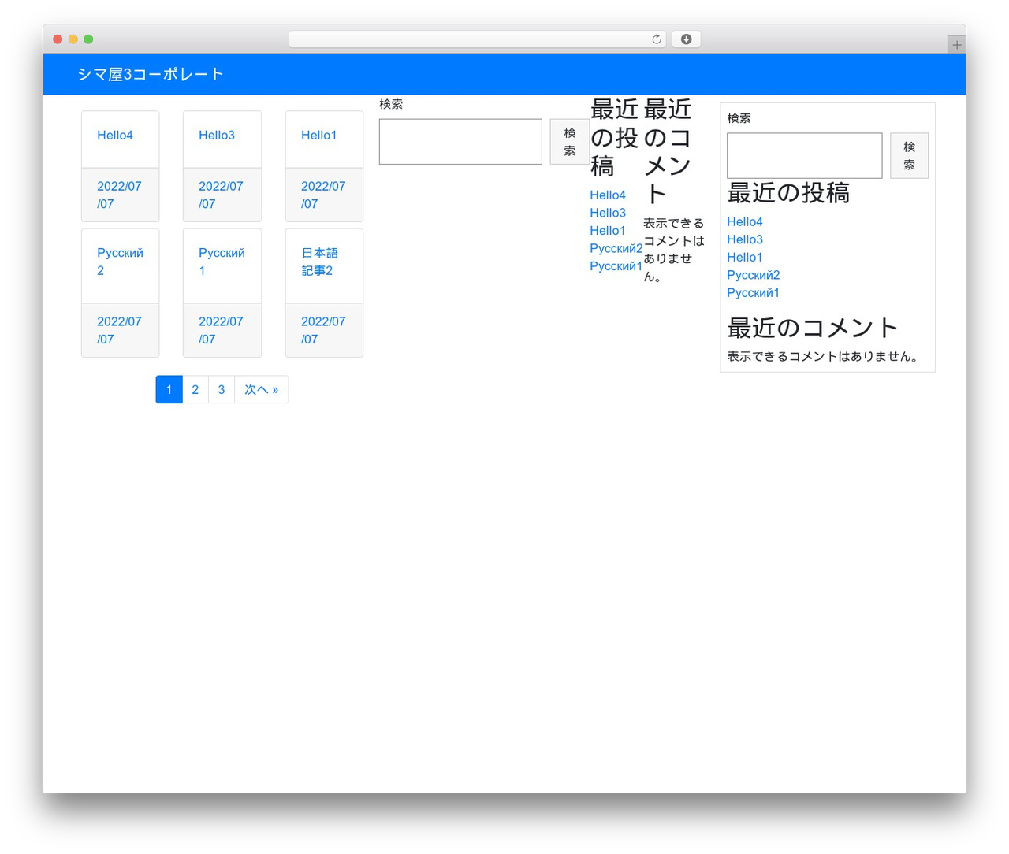Focus the search field beside the post cards

coord(460,142)
